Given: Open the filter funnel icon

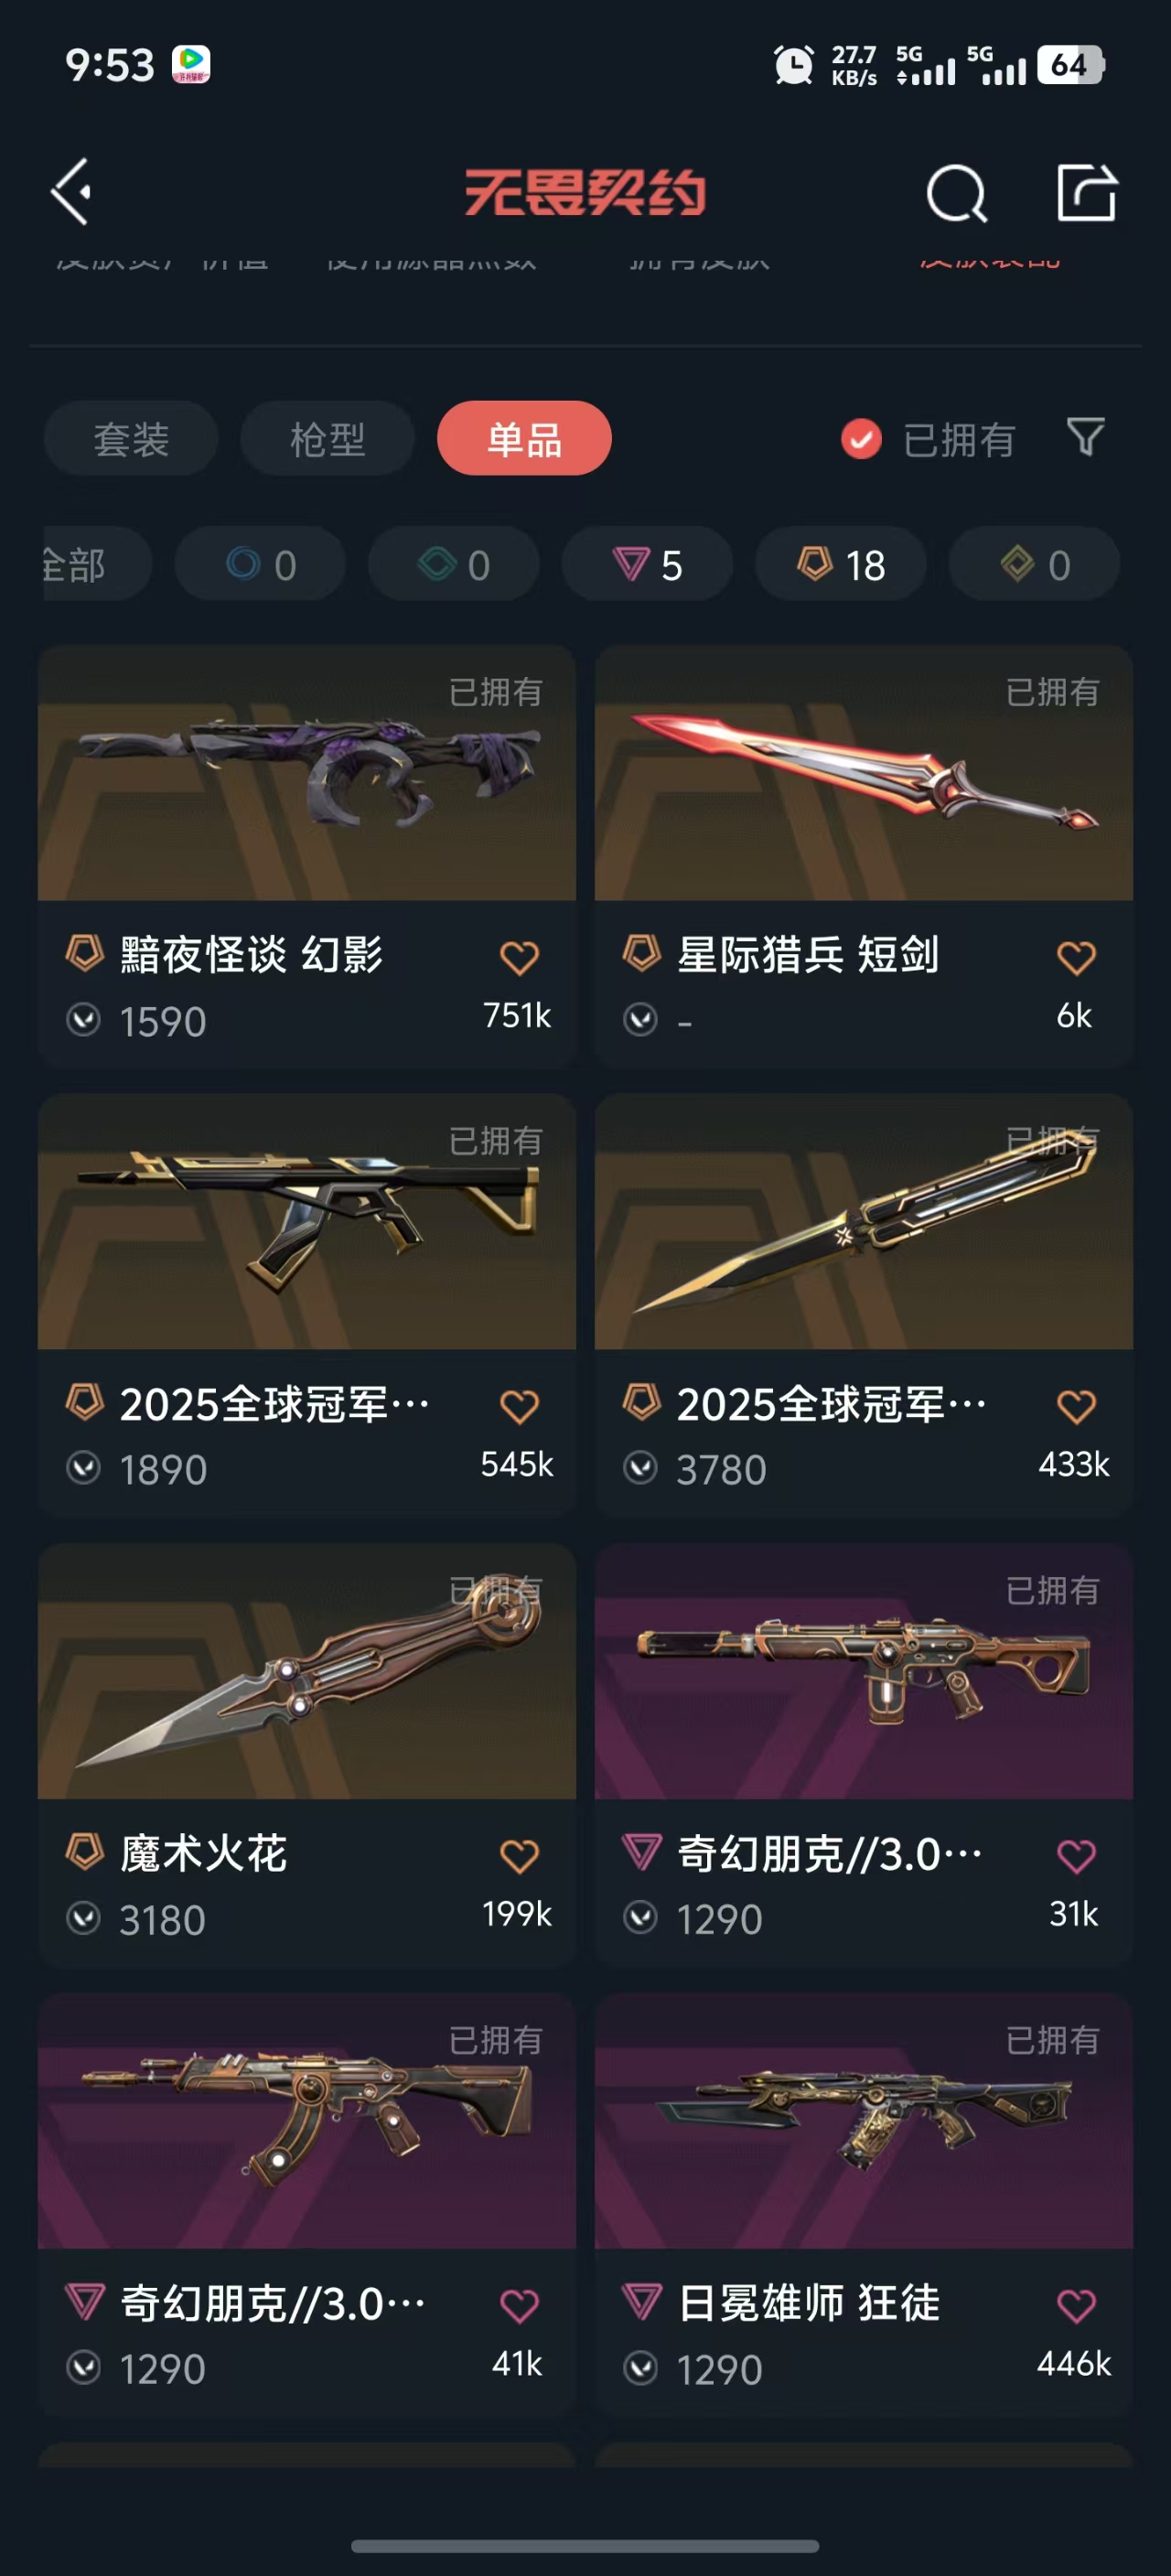Looking at the screenshot, I should click(1085, 437).
